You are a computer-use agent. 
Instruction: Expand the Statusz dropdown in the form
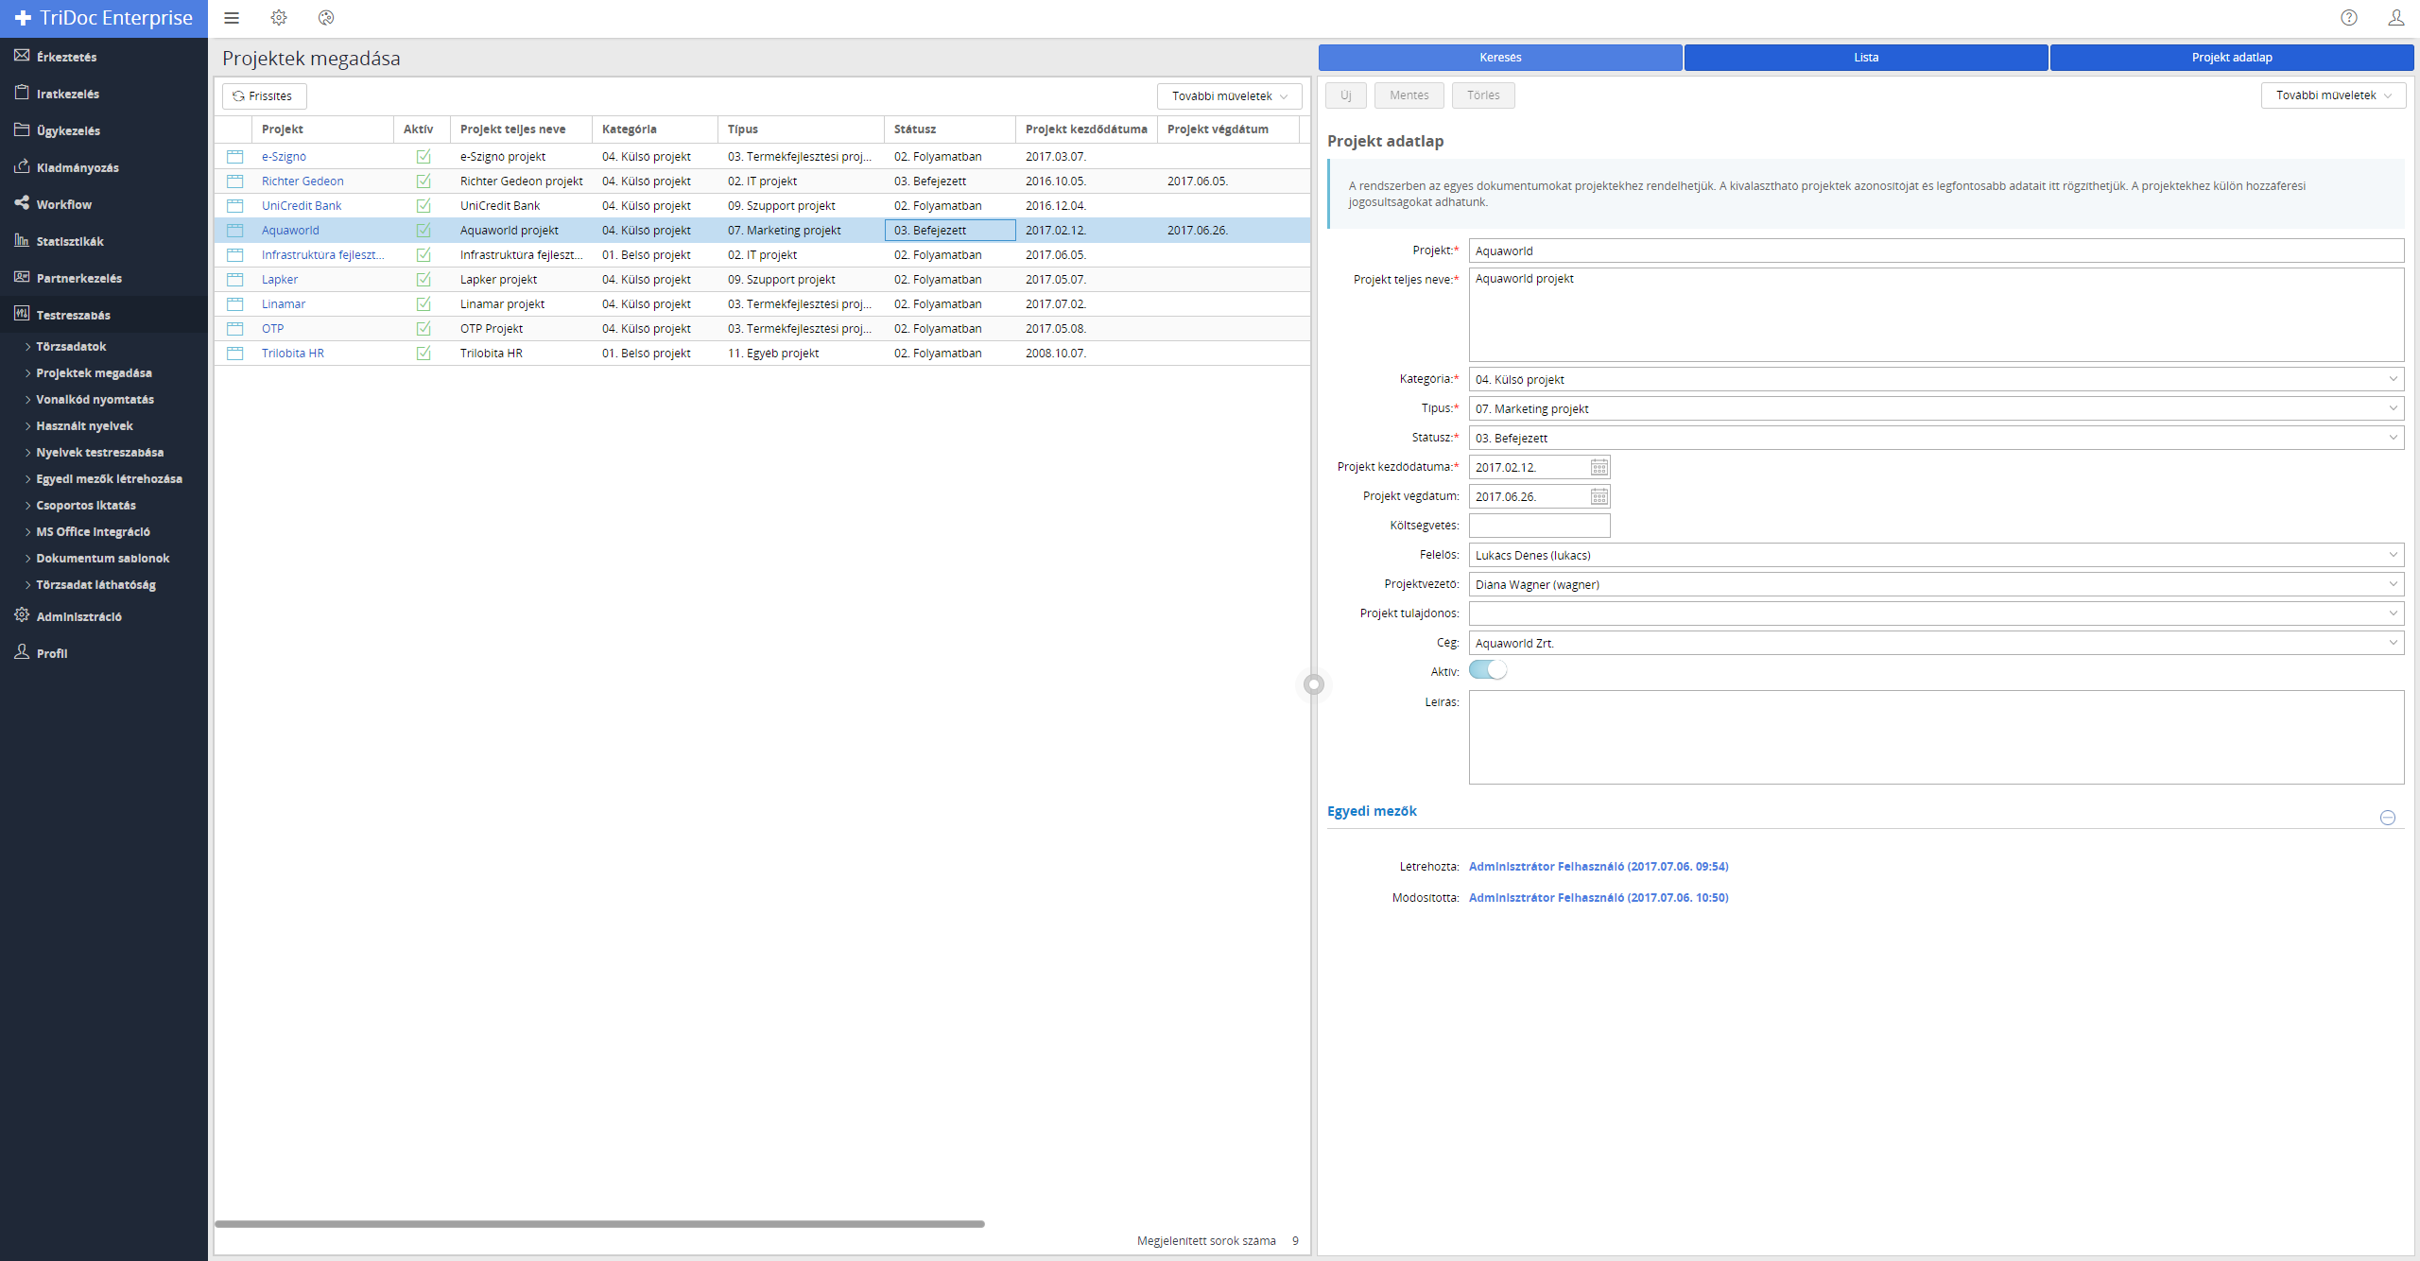[x=2394, y=438]
